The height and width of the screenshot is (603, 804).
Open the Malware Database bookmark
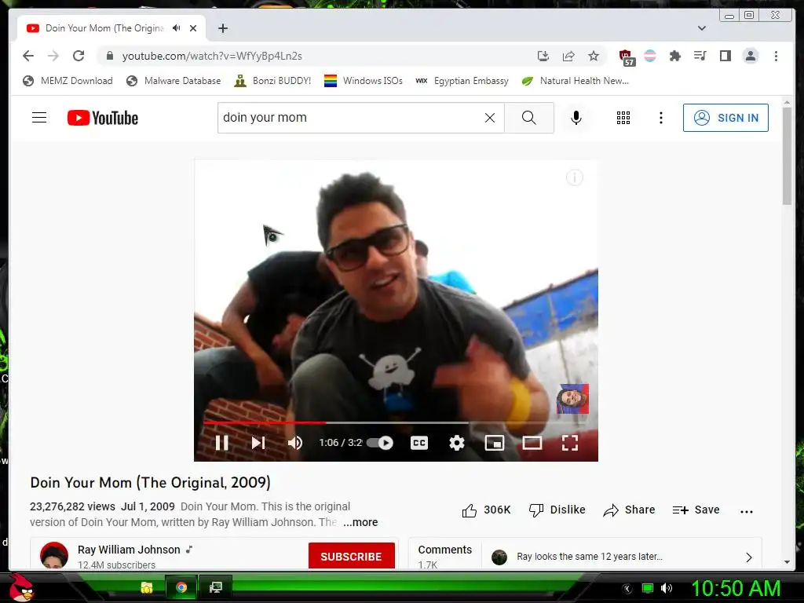(x=174, y=81)
